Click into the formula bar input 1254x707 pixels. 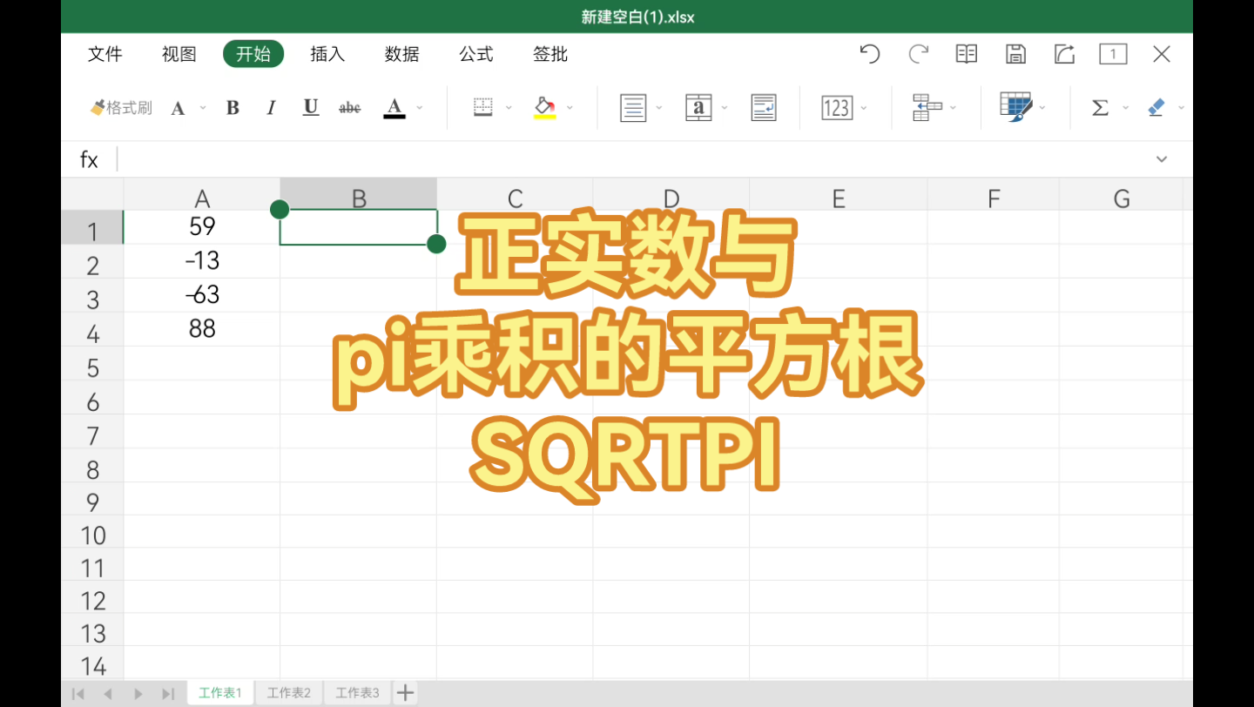pyautogui.click(x=631, y=159)
